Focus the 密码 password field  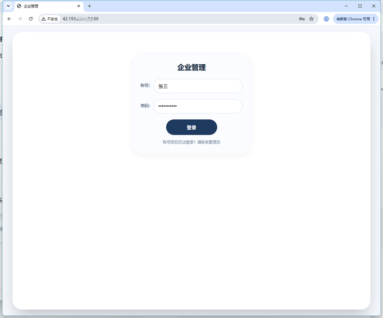[x=198, y=106]
